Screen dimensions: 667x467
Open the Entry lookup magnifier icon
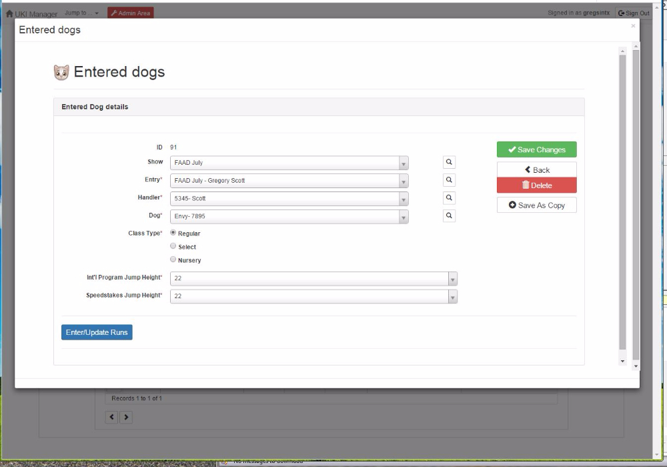click(x=449, y=180)
